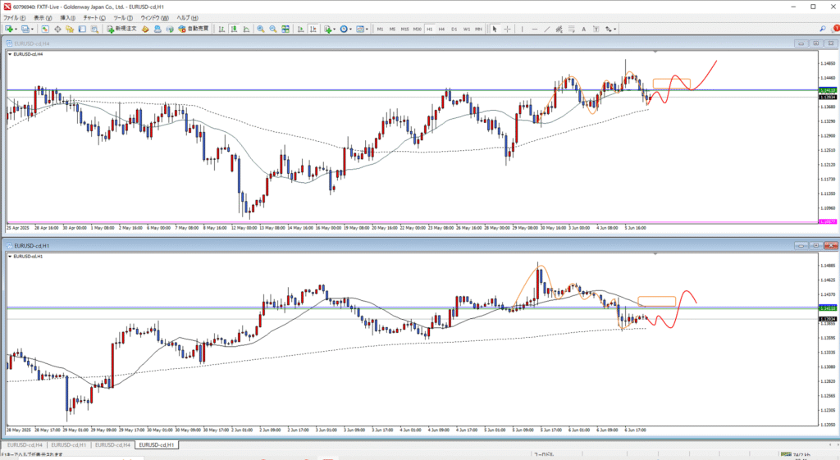Select the cursor arrow tool
This screenshot has width=840, height=460.
coord(495,29)
